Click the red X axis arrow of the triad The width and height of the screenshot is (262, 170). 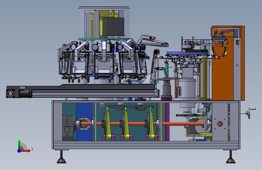pos(25,151)
